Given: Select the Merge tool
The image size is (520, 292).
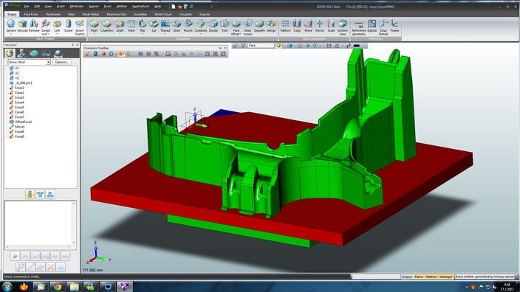Looking at the screenshot, I should (x=271, y=26).
